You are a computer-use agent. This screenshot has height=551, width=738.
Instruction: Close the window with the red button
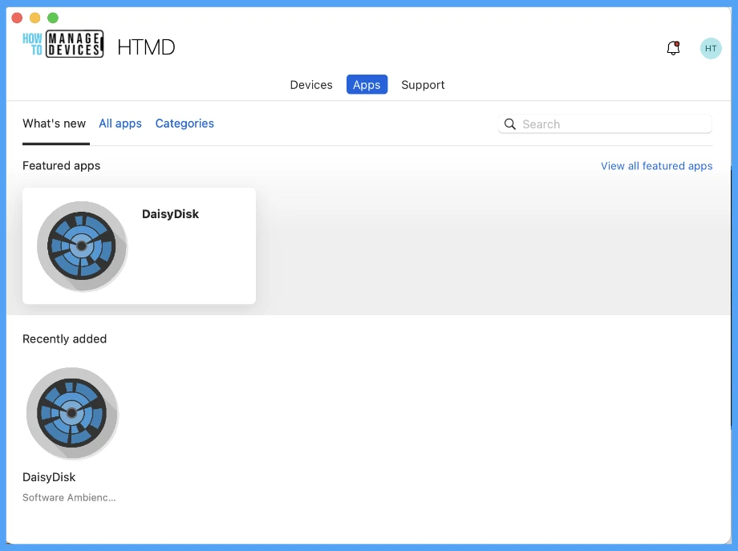17,18
